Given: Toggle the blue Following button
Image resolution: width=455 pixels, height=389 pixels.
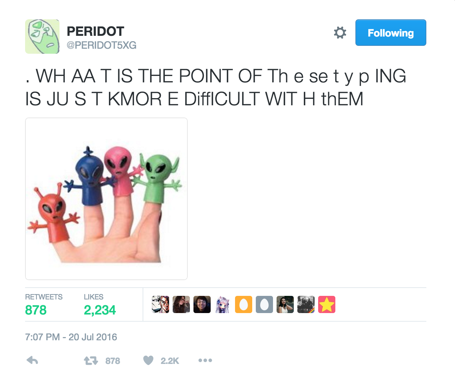Looking at the screenshot, I should [x=391, y=33].
